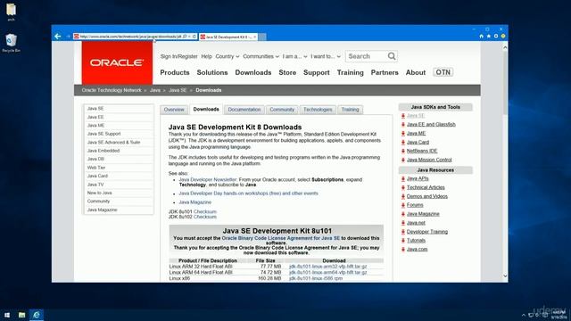This screenshot has width=571, height=321.
Task: Open the About menu item
Action: tap(416, 72)
